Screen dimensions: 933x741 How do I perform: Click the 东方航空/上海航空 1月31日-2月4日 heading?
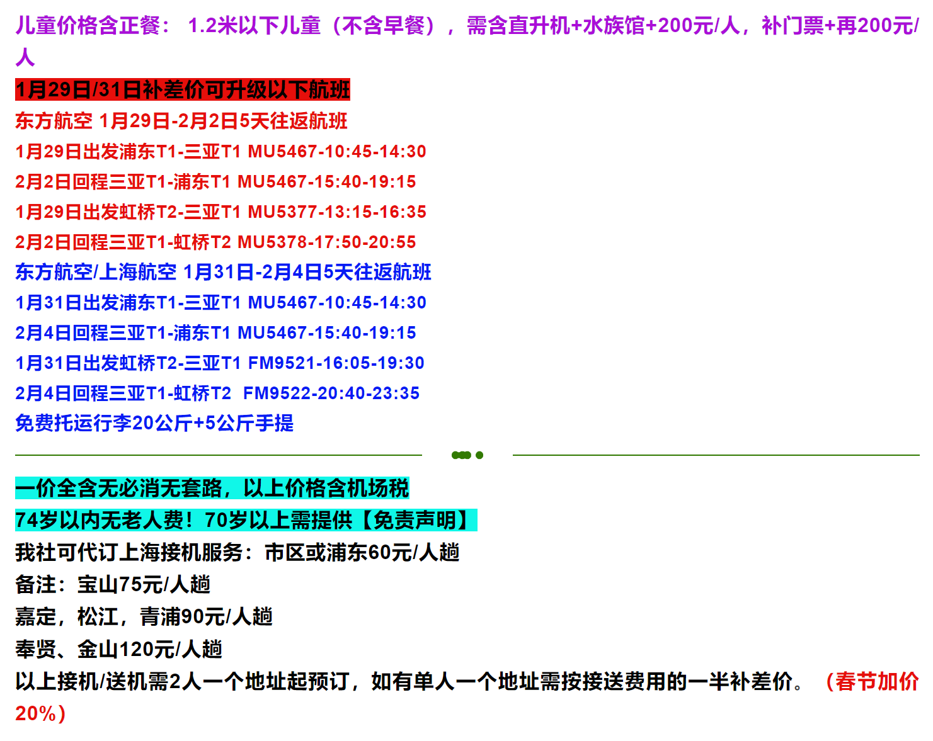click(x=223, y=272)
